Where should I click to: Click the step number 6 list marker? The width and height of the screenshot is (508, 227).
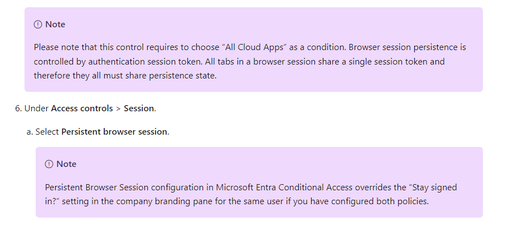[18, 108]
